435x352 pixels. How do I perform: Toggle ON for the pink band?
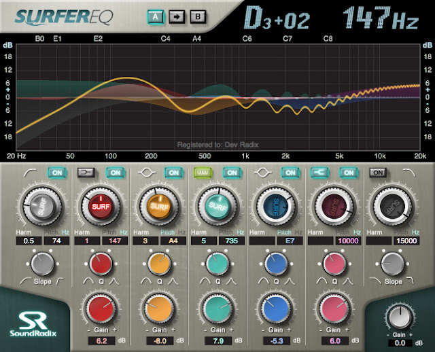pos(349,173)
